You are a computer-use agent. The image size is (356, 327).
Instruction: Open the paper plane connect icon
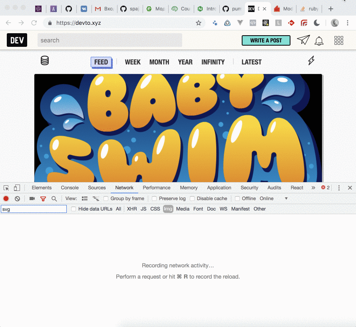pos(303,40)
